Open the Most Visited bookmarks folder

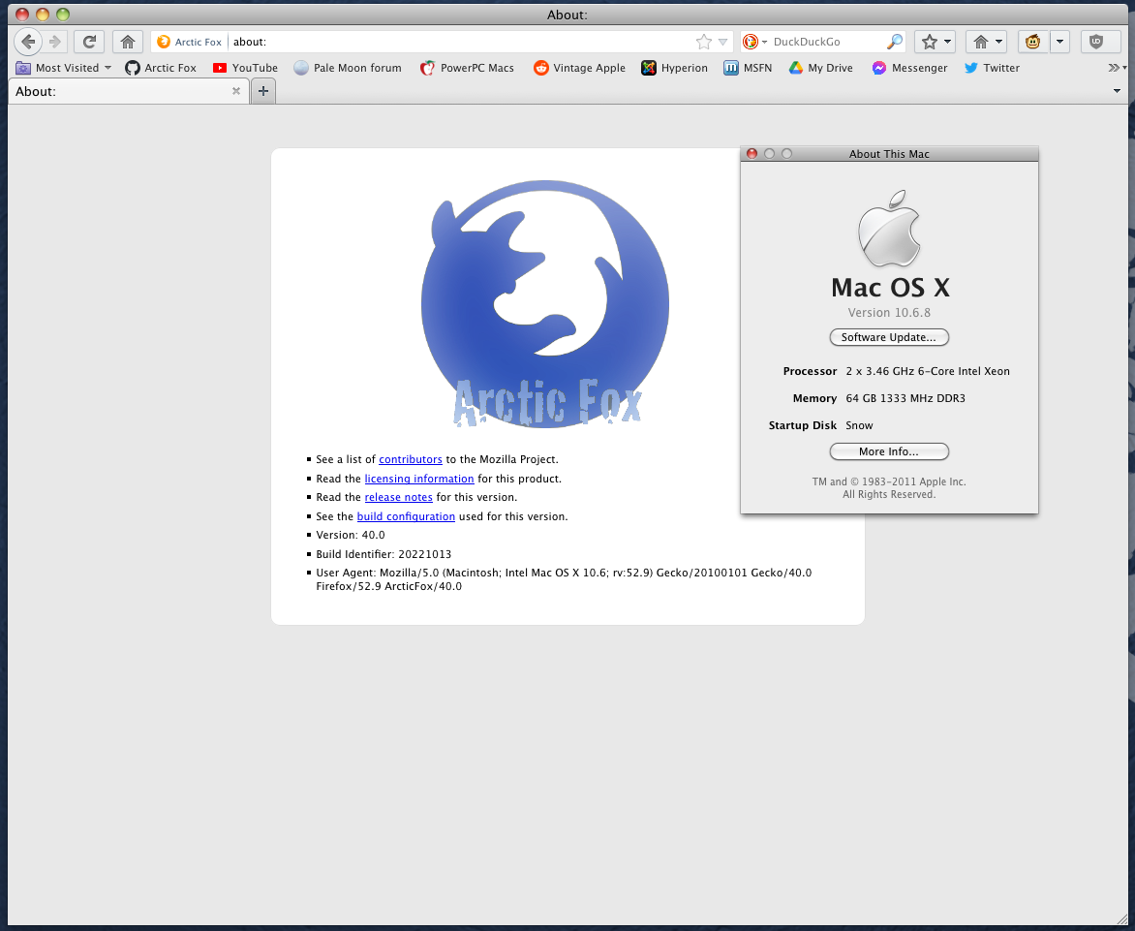tap(64, 68)
